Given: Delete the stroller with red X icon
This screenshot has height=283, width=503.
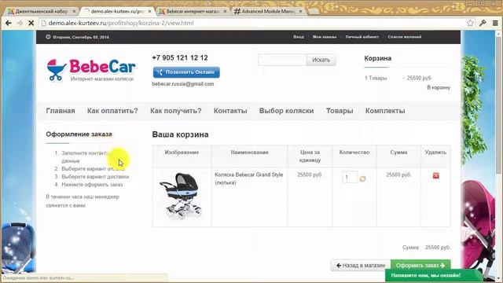Looking at the screenshot, I should [435, 175].
